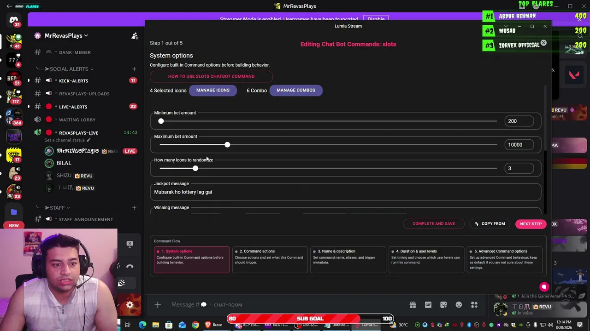Image resolution: width=590 pixels, height=331 pixels.
Task: Go back using Discord's back arrow
Action: pyautogui.click(x=9, y=6)
